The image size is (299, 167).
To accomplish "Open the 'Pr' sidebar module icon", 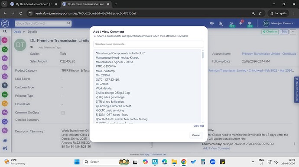I will pyautogui.click(x=5, y=130).
